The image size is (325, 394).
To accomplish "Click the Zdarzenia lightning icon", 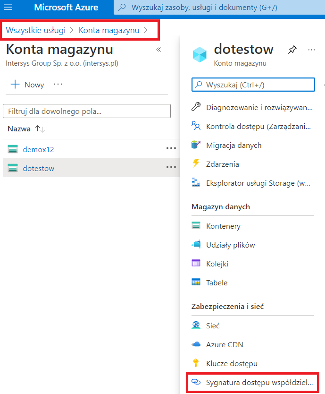I will pyautogui.click(x=196, y=163).
